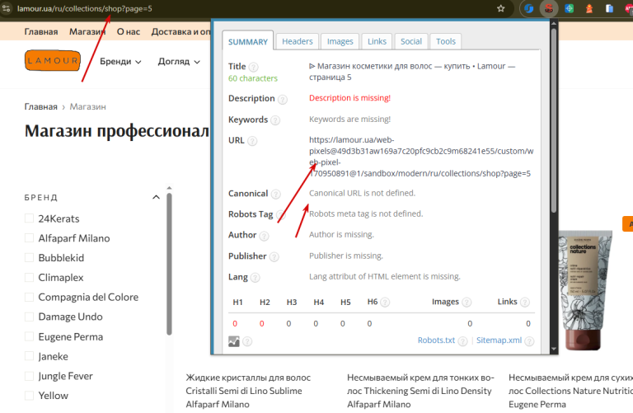Open the Sitemap.xml link
Image resolution: width=633 pixels, height=413 pixels.
click(x=499, y=340)
